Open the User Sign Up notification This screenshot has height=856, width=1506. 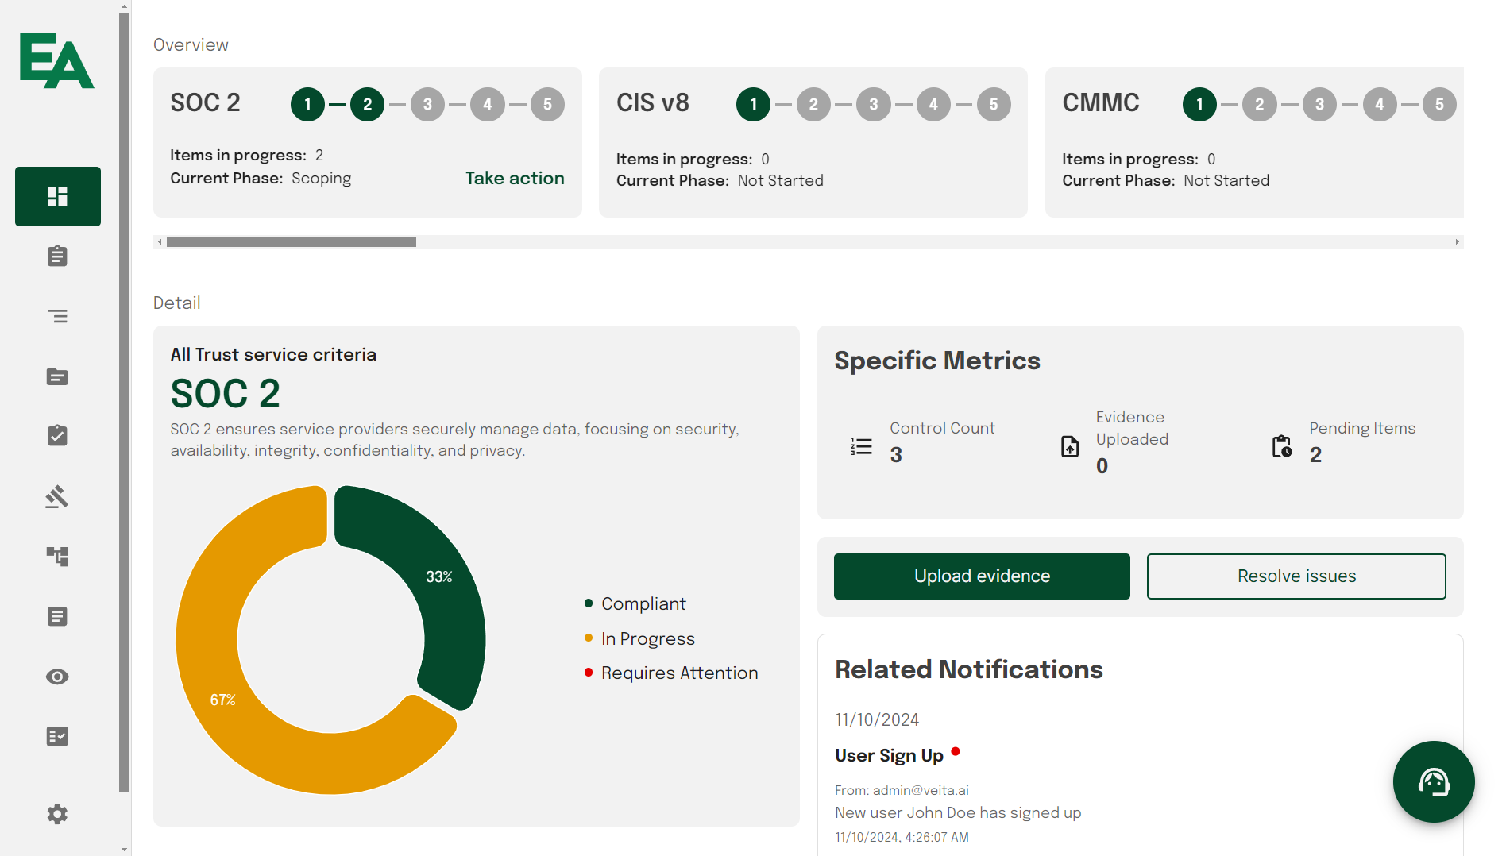[889, 756]
